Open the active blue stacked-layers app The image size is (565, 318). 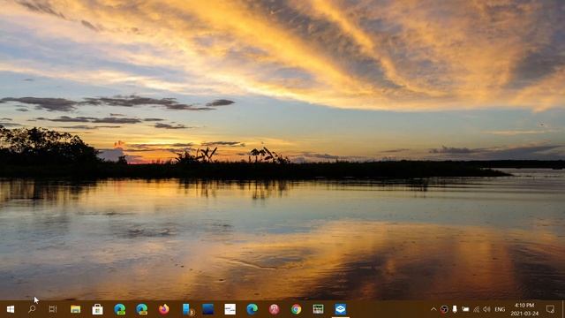(x=341, y=309)
